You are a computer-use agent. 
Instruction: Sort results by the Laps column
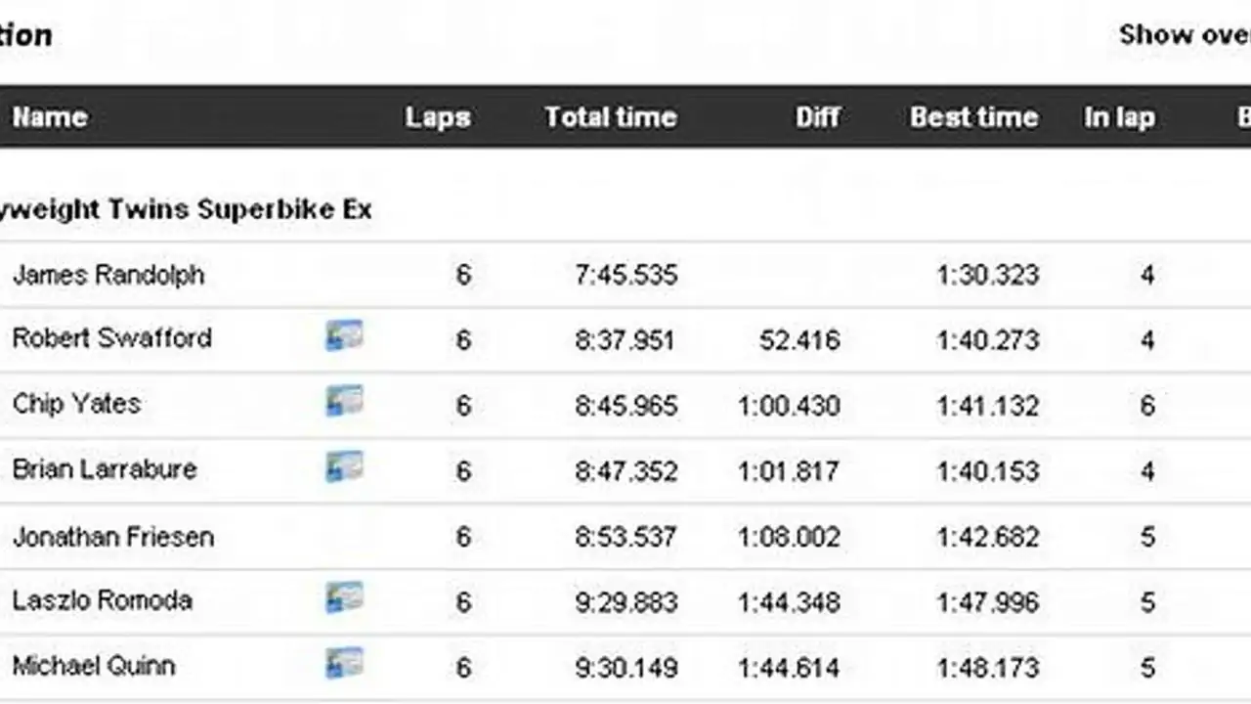point(437,117)
